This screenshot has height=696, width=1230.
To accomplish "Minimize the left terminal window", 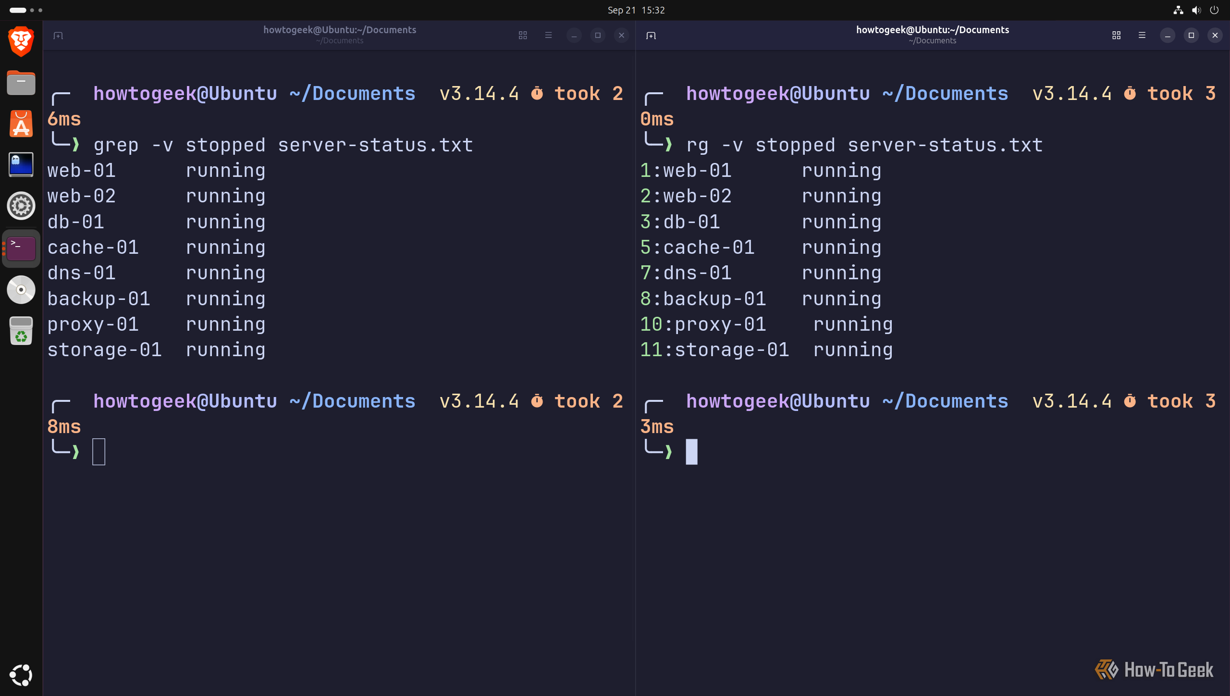I will click(574, 36).
